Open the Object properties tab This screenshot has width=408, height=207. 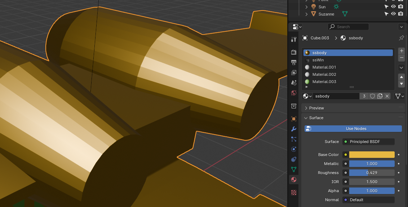tap(294, 119)
